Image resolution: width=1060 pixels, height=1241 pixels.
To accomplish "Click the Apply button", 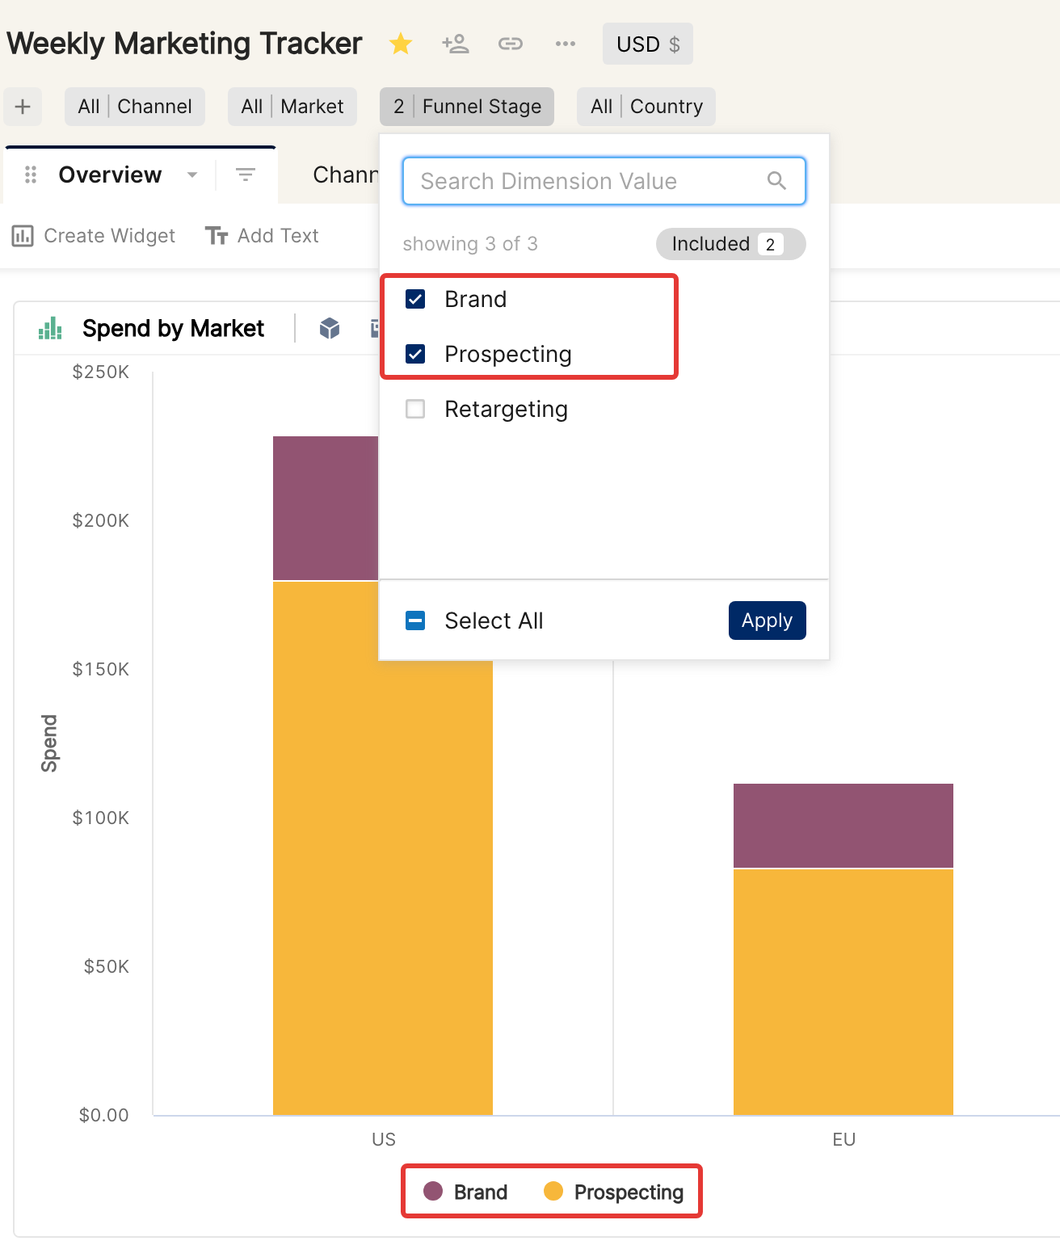I will tap(768, 620).
